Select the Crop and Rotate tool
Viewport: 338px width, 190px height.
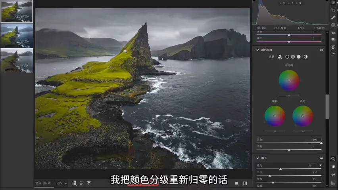[x=333, y=10]
